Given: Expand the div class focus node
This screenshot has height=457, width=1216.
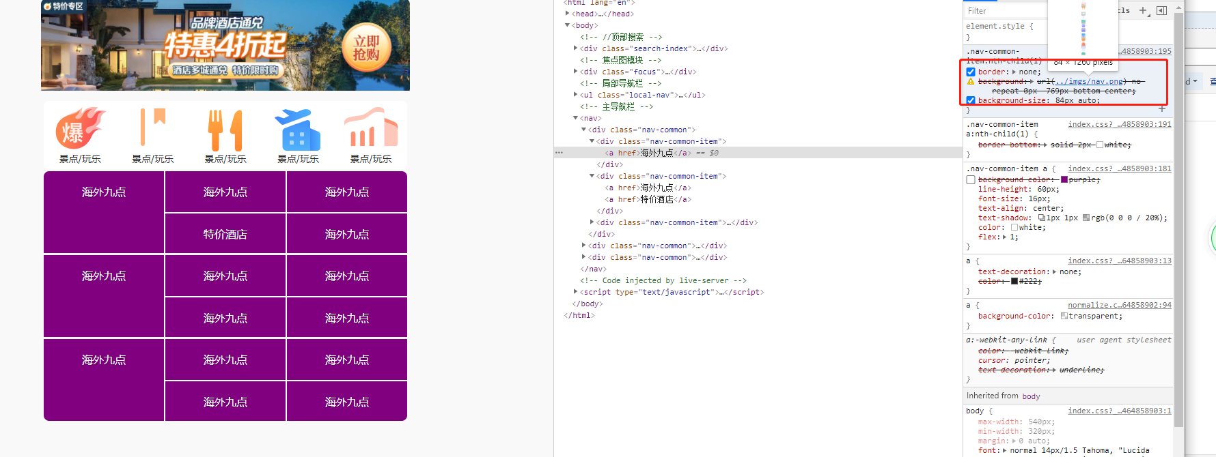Looking at the screenshot, I should 575,72.
